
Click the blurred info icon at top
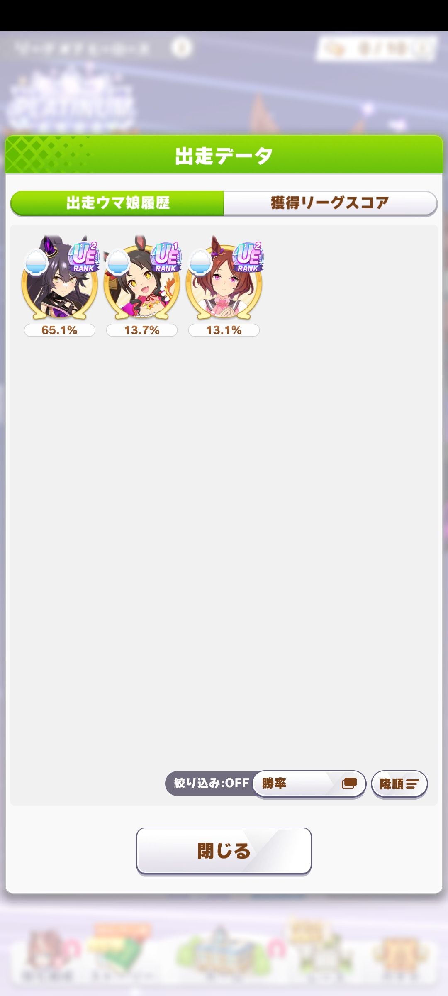181,48
